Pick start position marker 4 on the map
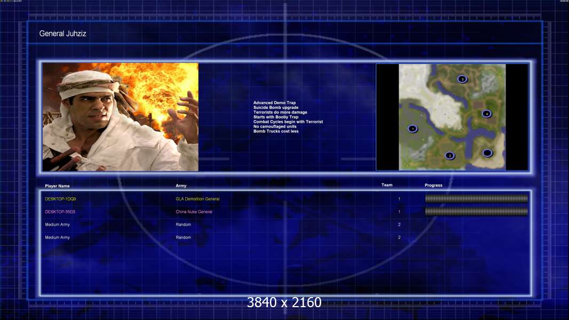The image size is (569, 320). click(x=487, y=114)
